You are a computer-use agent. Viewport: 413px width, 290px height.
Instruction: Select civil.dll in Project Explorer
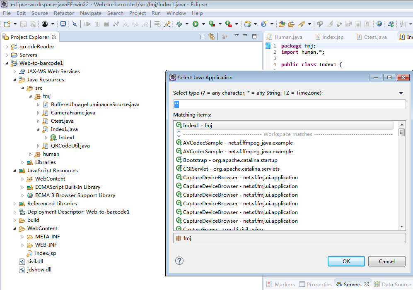(x=35, y=261)
